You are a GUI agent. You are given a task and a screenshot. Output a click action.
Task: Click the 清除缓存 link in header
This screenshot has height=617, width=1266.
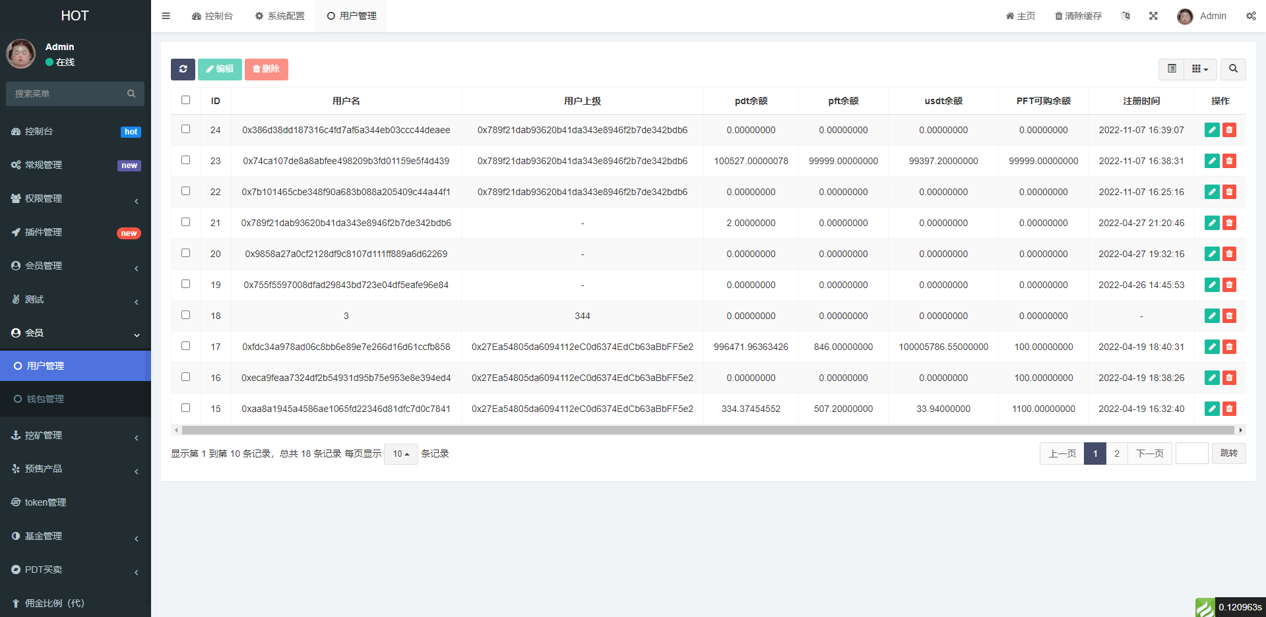pyautogui.click(x=1078, y=16)
